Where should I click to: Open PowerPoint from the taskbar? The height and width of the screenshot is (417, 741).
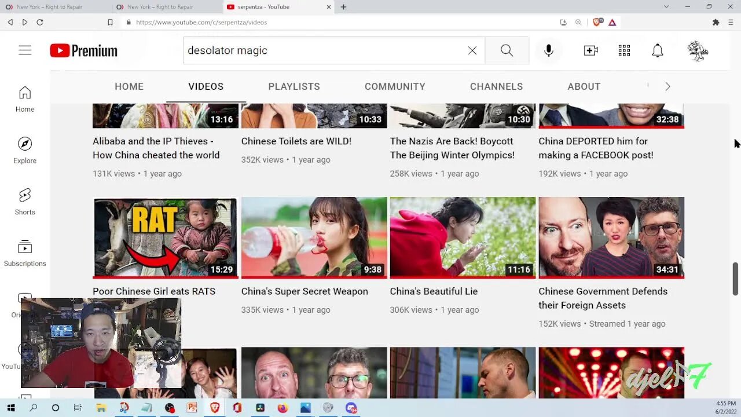192,408
